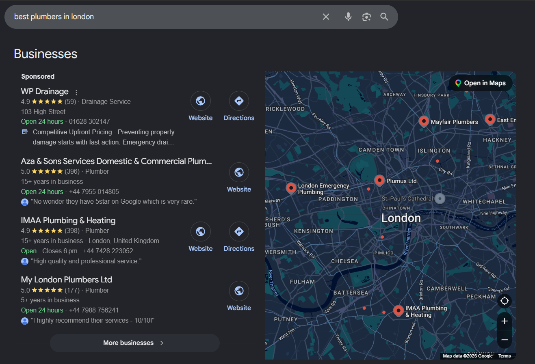
Task: Click the "Businesses" section heading
Action: click(x=45, y=54)
